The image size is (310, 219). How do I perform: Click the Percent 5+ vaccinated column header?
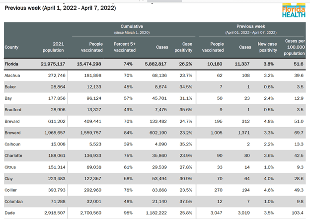coord(121,47)
